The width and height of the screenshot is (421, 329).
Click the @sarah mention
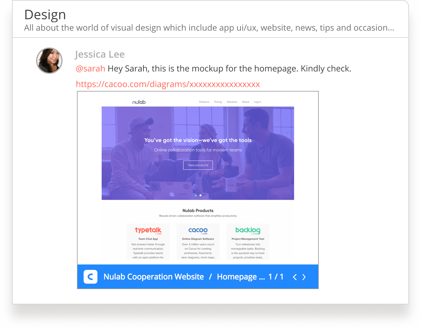pos(91,68)
